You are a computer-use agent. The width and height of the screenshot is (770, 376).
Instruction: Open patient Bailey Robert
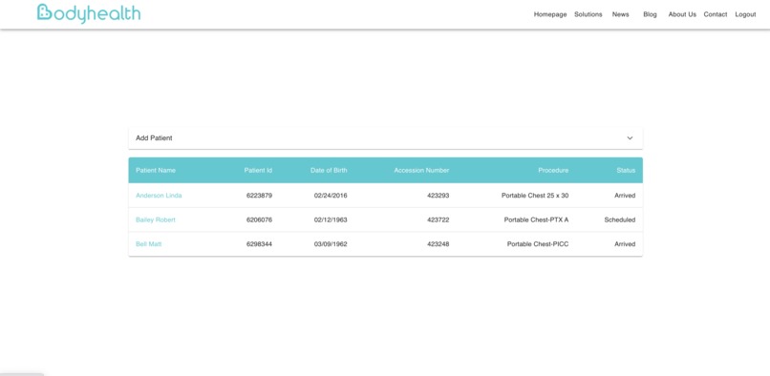(x=155, y=219)
